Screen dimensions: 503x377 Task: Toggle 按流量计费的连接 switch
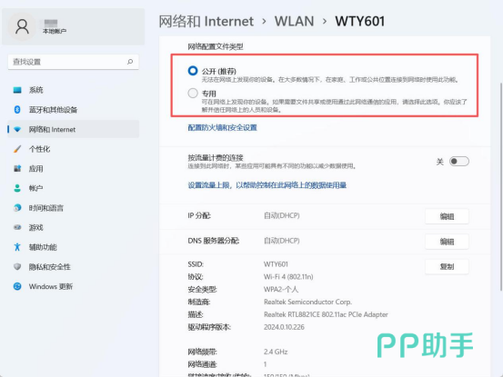(459, 162)
